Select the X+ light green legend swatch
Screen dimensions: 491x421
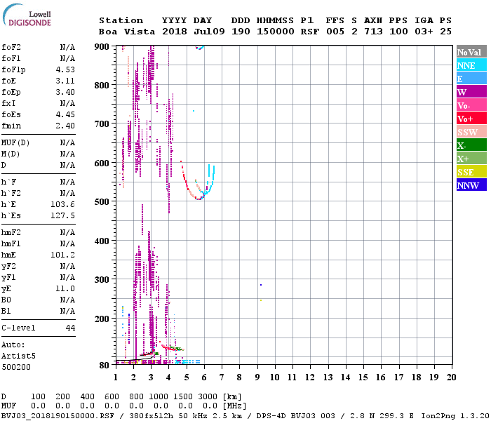(471, 159)
